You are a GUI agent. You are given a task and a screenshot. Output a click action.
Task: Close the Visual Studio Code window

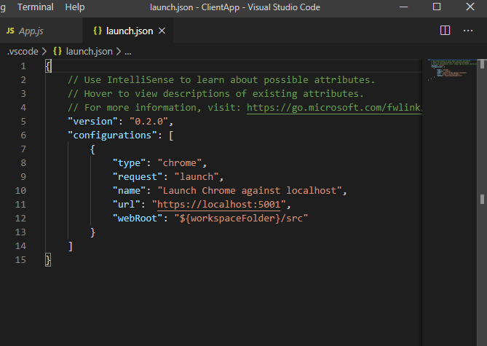point(470,7)
